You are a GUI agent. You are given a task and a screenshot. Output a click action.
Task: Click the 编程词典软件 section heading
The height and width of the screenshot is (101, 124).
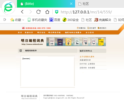click(x=31, y=50)
